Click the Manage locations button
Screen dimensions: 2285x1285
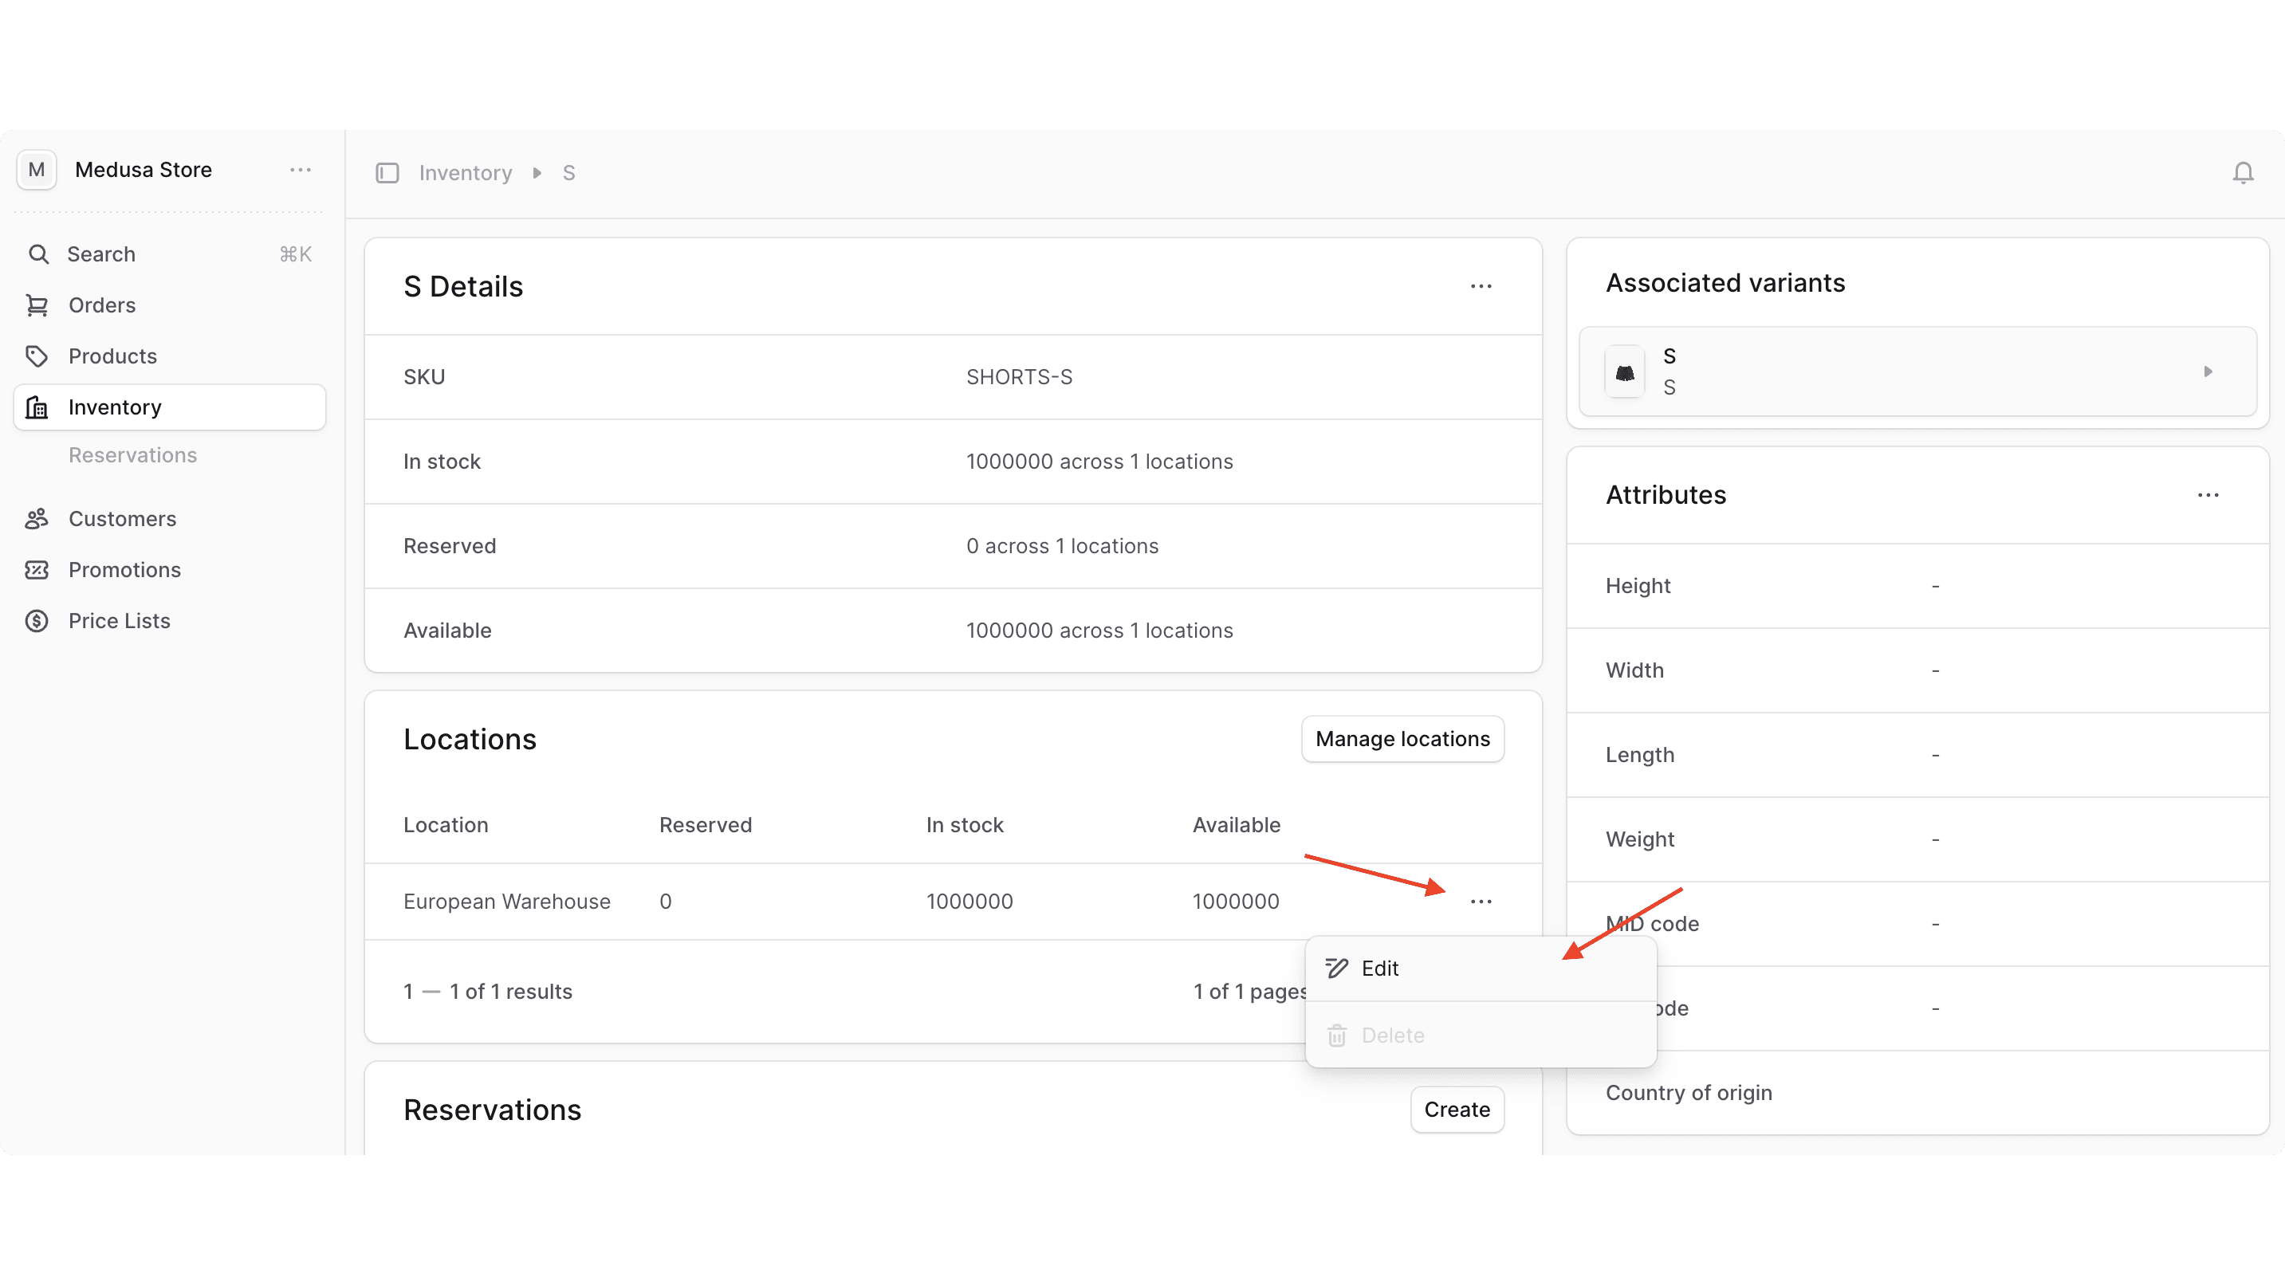coord(1402,739)
